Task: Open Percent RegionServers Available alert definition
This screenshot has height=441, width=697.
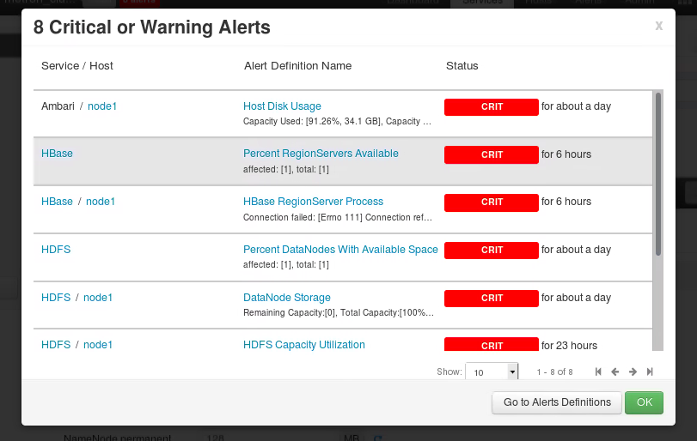Action: pos(321,154)
